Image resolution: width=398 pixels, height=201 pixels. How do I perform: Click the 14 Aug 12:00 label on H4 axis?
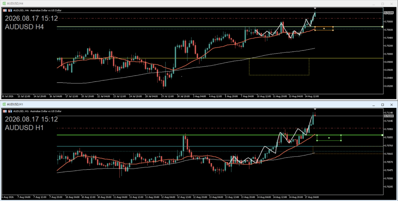pyautogui.click(x=312, y=96)
